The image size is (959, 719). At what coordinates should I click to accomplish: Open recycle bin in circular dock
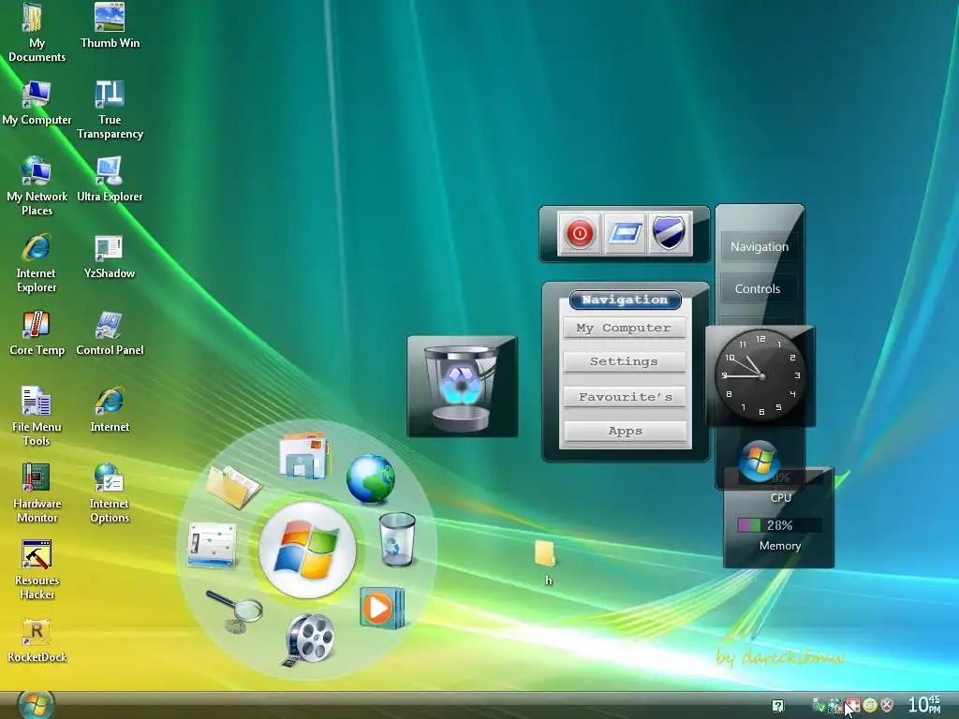point(397,539)
